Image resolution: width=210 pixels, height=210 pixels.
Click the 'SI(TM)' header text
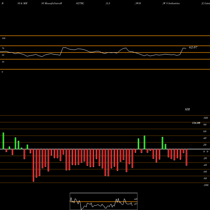pos(80,3)
